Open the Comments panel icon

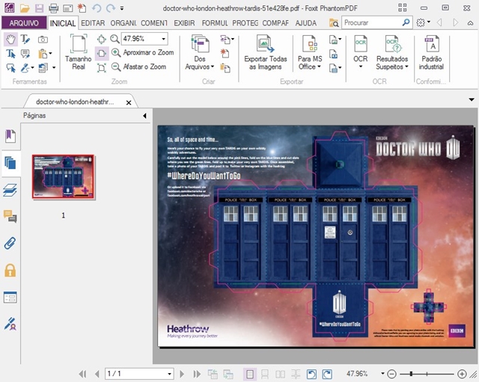pyautogui.click(x=10, y=216)
